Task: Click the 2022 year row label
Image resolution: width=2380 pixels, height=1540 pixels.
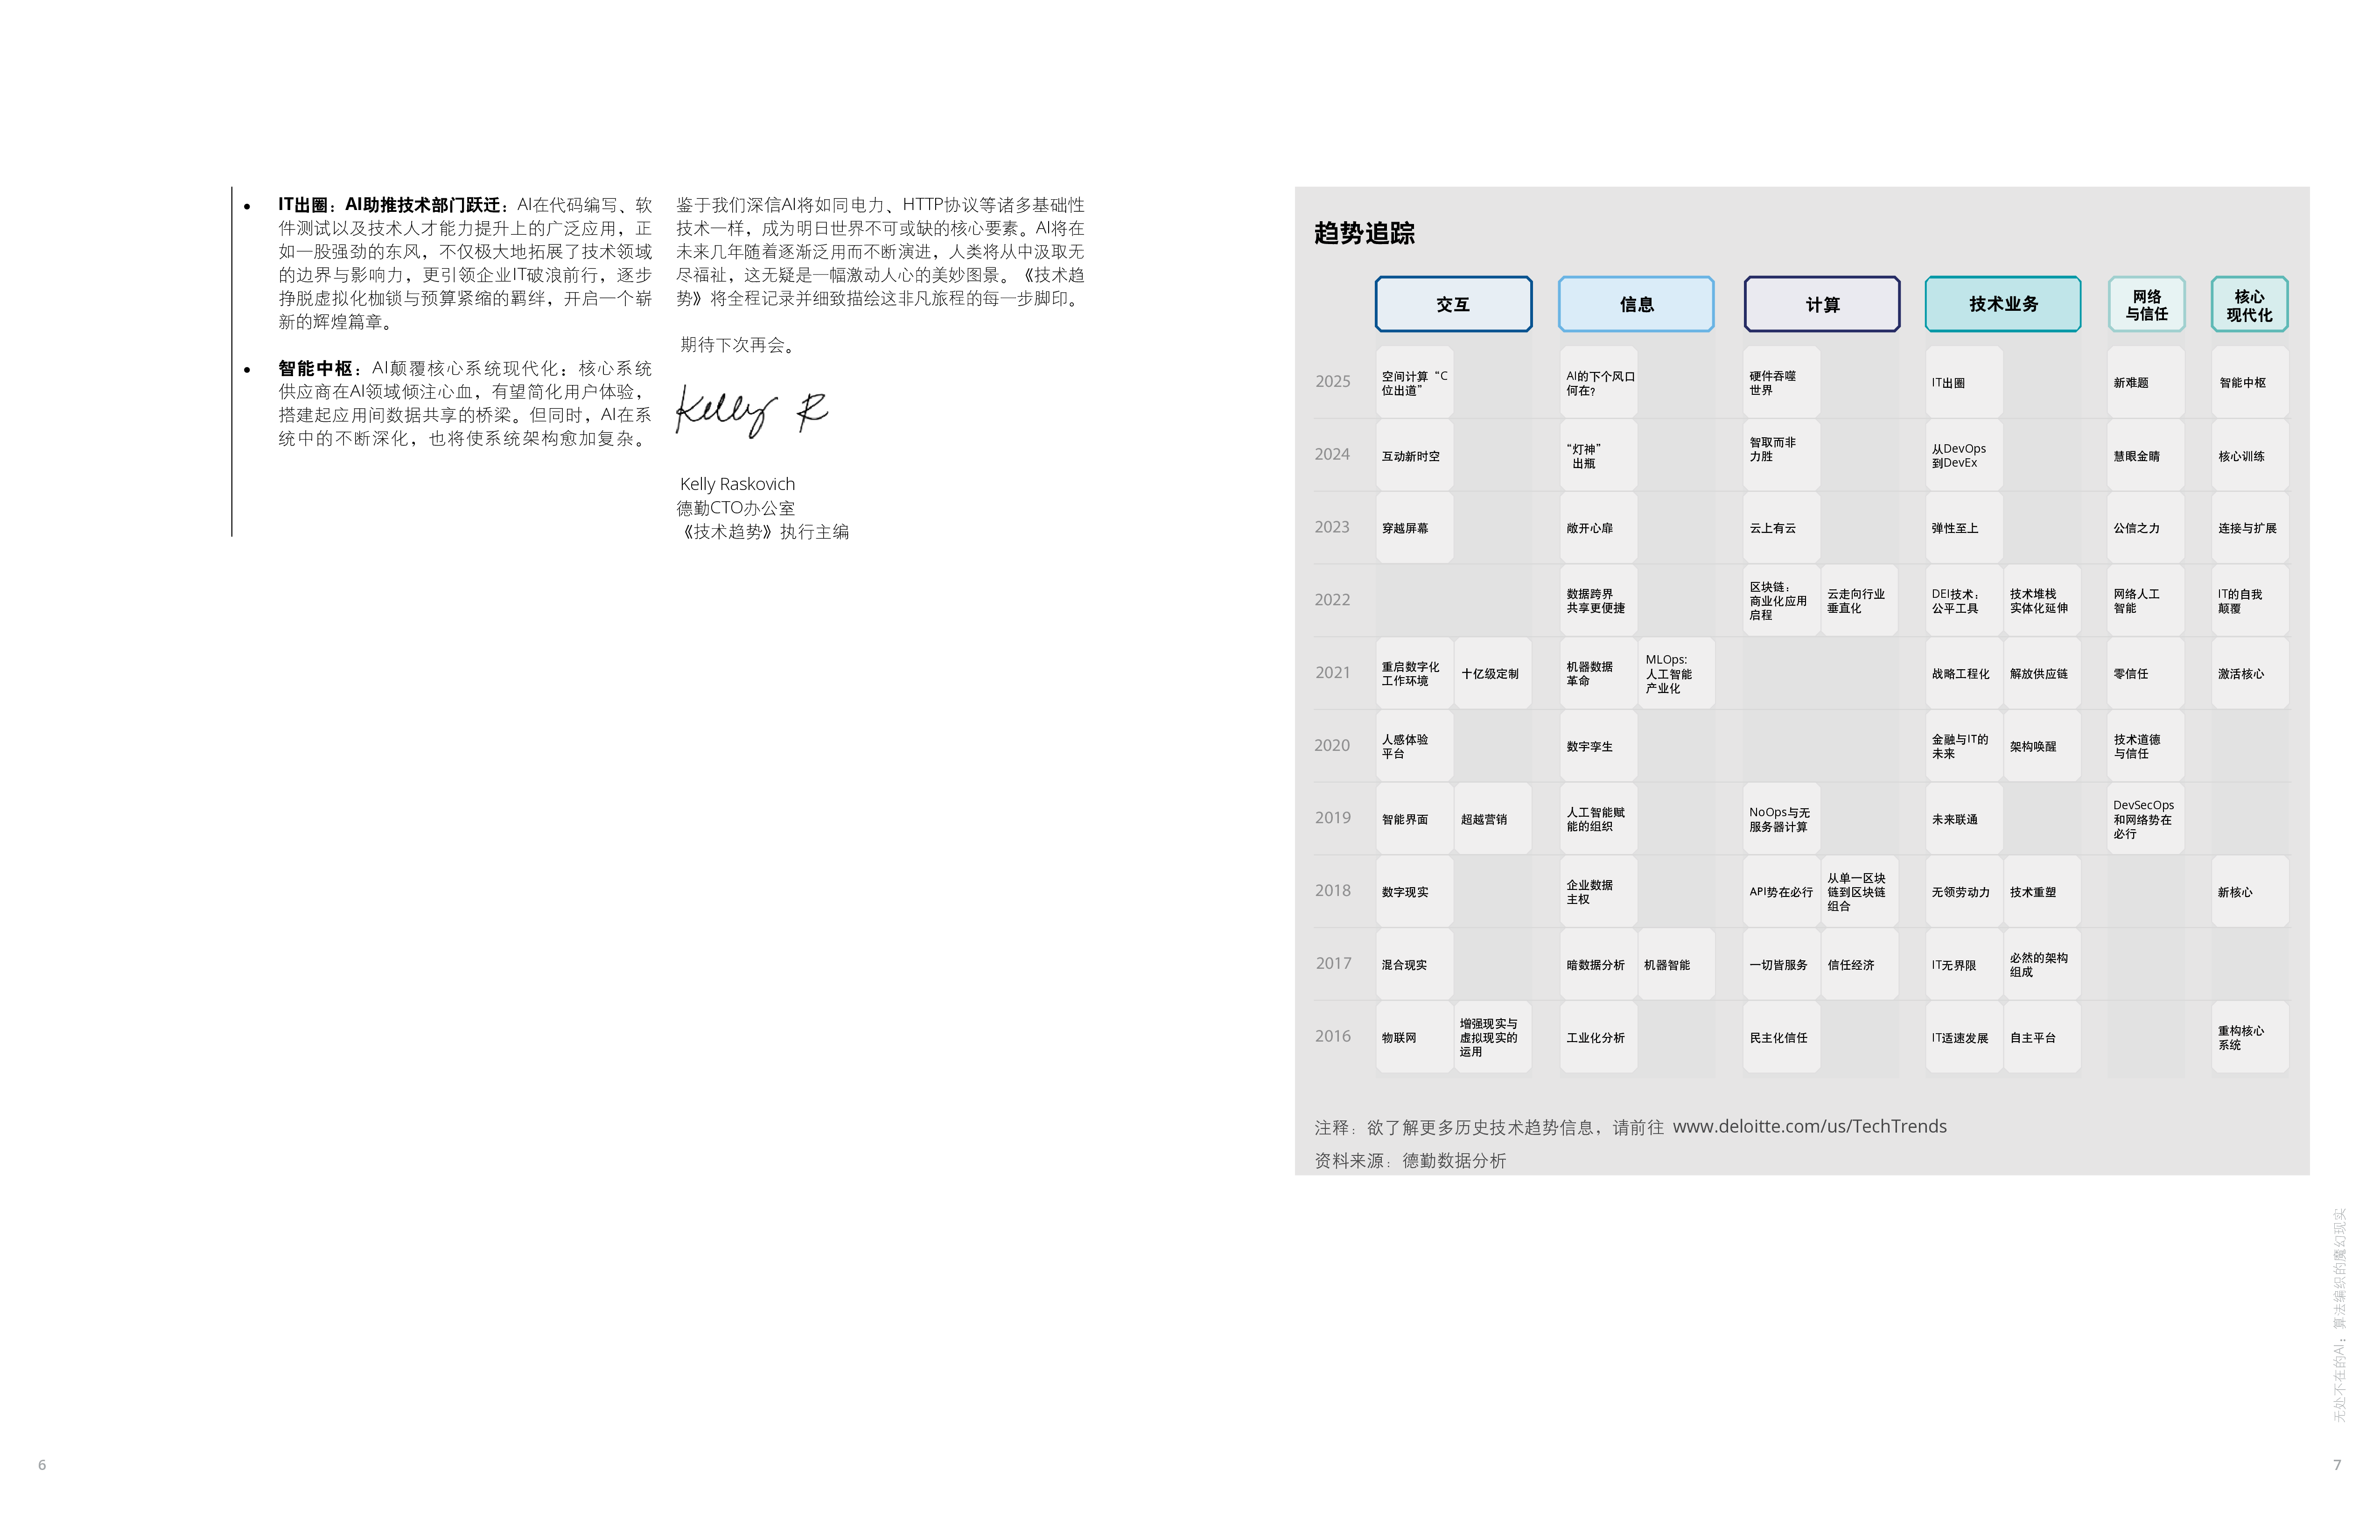Action: point(1332,599)
